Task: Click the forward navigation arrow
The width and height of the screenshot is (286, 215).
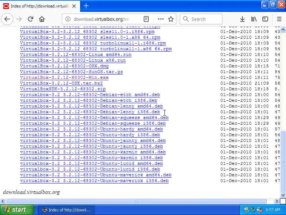Action: [19, 19]
